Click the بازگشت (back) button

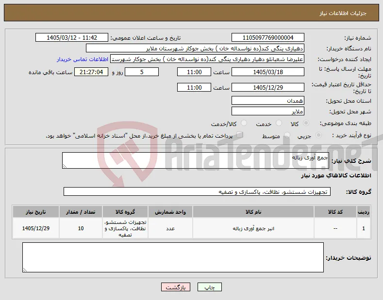point(175,287)
